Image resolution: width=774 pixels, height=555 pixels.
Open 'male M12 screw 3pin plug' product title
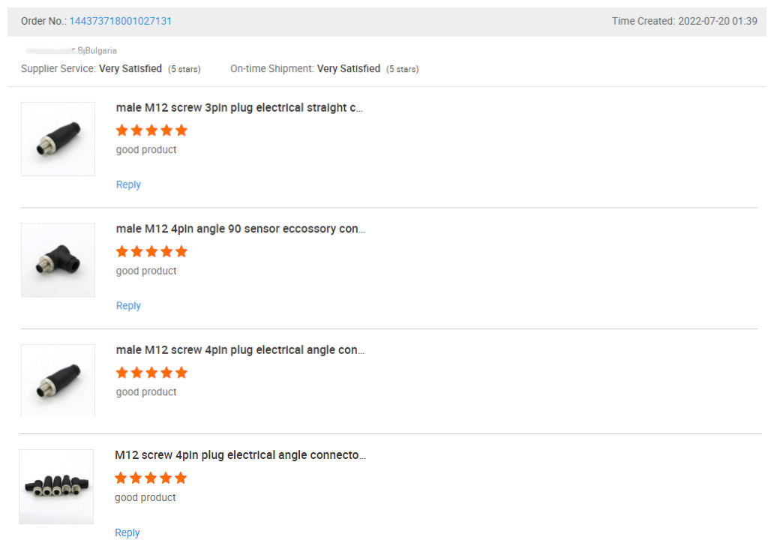coord(239,108)
